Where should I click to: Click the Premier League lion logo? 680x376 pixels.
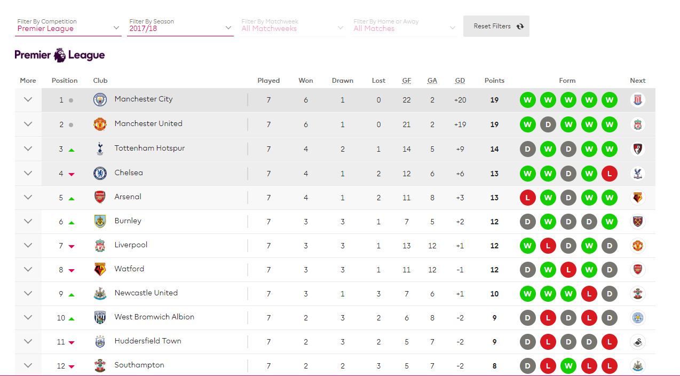(60, 55)
